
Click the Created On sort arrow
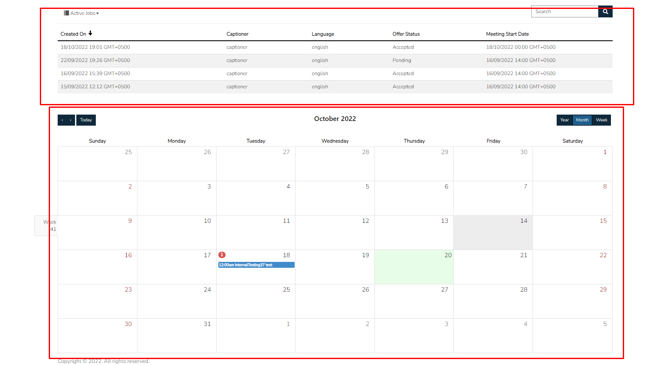[90, 33]
